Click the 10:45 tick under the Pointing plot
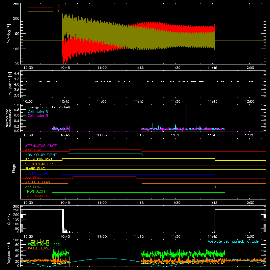This screenshot has width=270, height=270. 65,68
